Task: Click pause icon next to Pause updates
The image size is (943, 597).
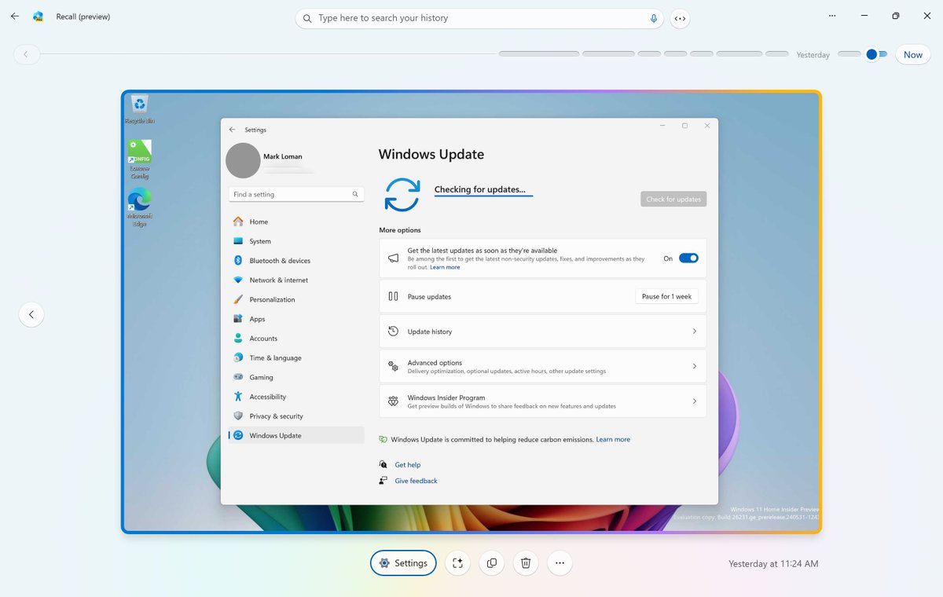Action: [393, 296]
